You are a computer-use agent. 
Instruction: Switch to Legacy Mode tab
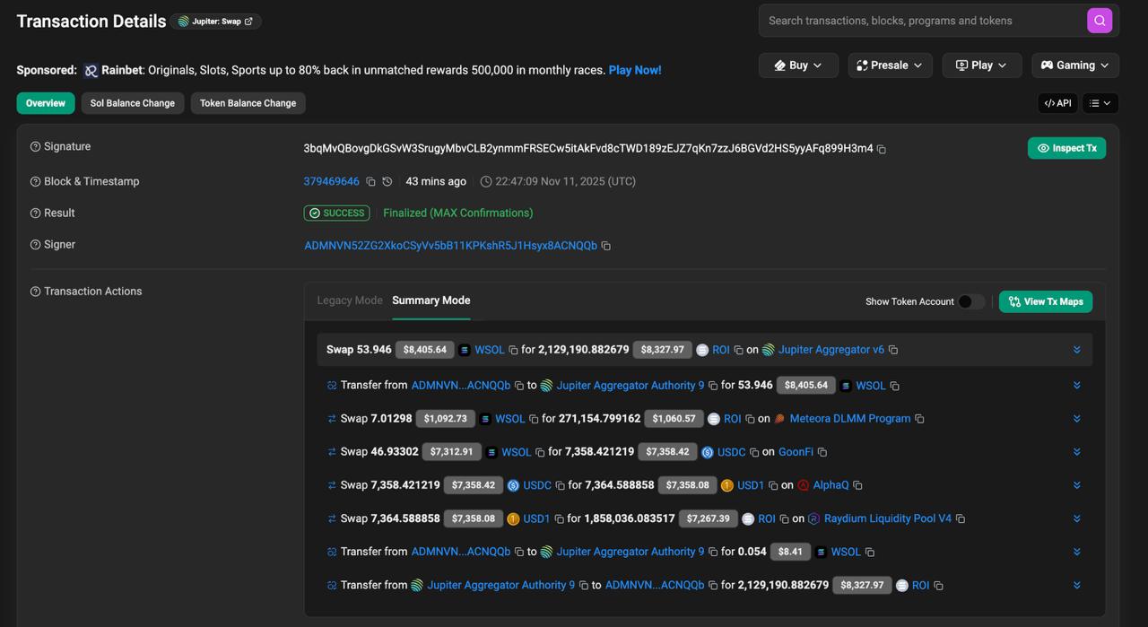[350, 300]
